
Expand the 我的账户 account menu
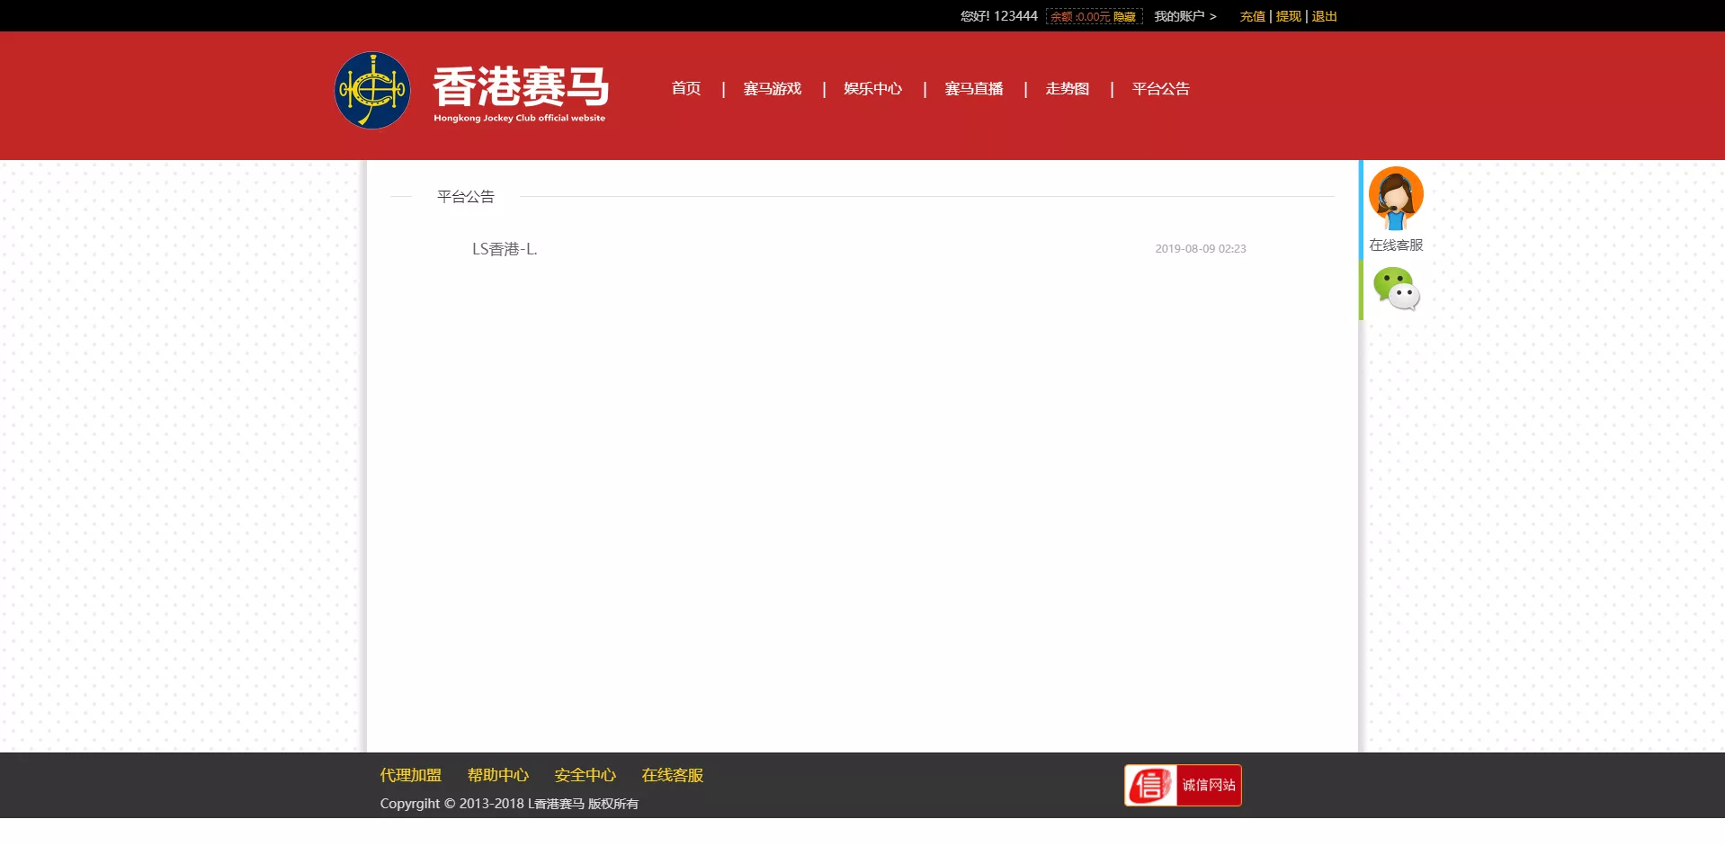pyautogui.click(x=1179, y=16)
